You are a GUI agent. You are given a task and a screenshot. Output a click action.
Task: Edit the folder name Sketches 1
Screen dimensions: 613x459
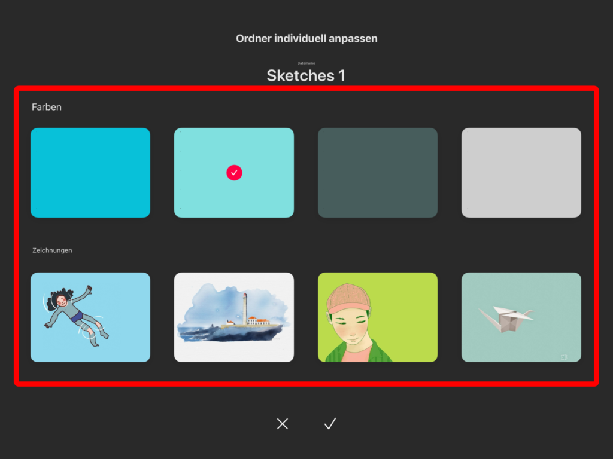point(306,76)
